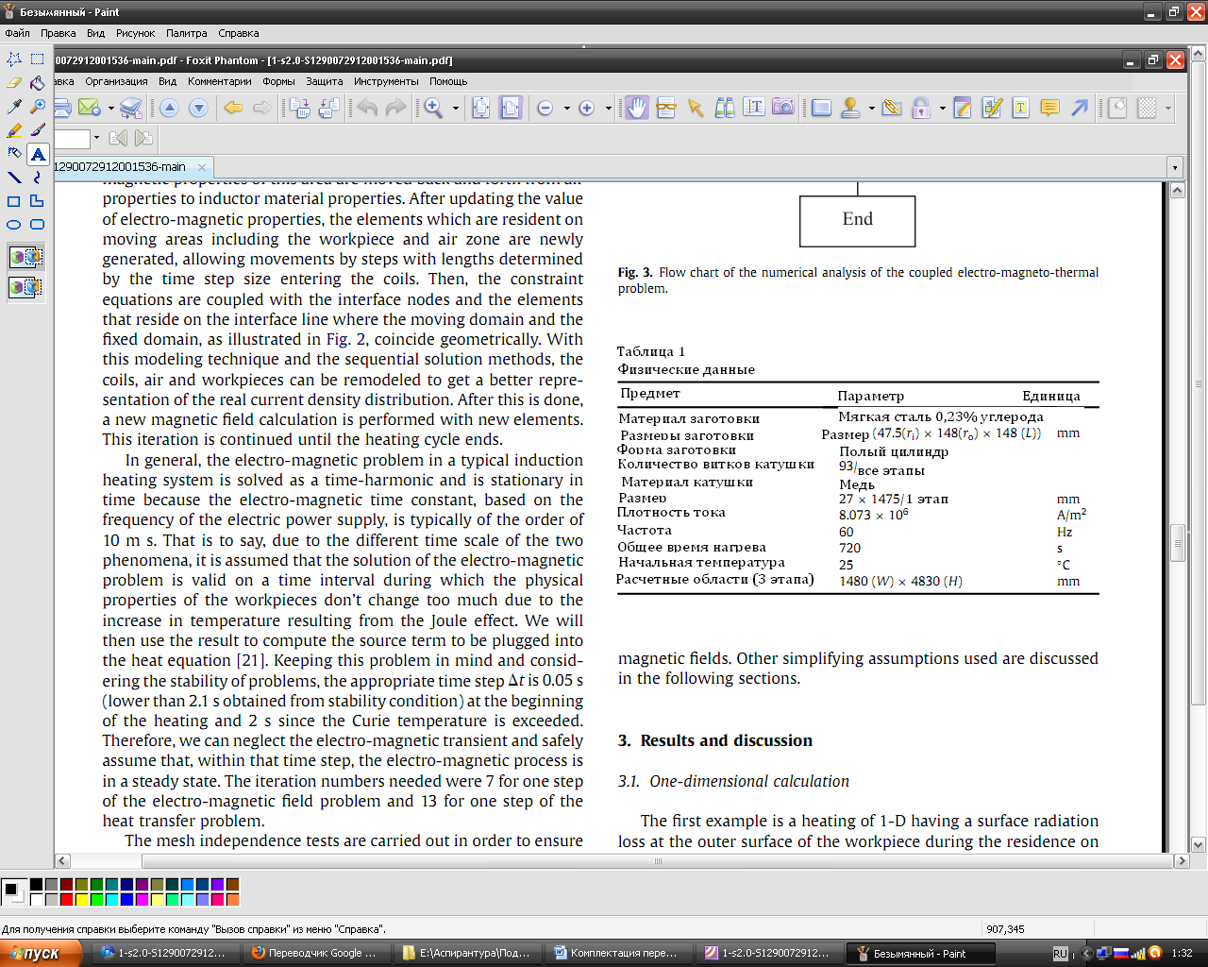Pick the Fill With Color bucket tool
The width and height of the screenshot is (1208, 967).
(38, 82)
